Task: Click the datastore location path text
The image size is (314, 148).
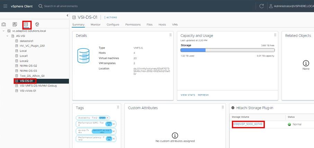Action: click(x=152, y=71)
